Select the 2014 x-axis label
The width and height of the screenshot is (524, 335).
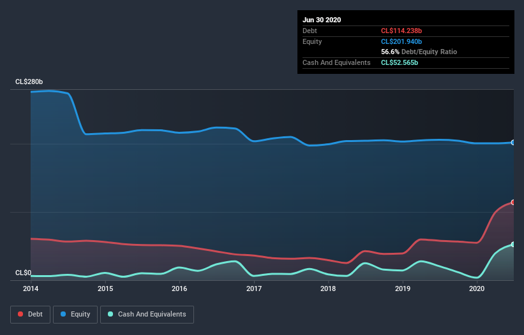tap(31, 289)
